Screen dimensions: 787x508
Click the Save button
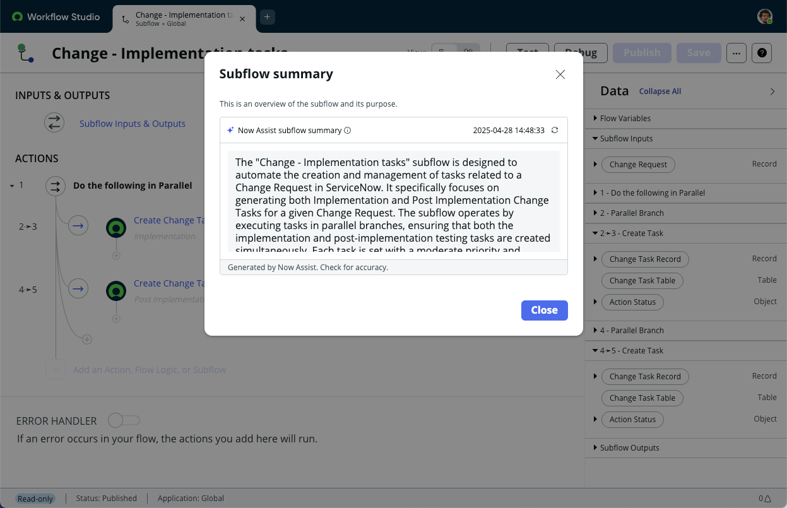pyautogui.click(x=699, y=53)
